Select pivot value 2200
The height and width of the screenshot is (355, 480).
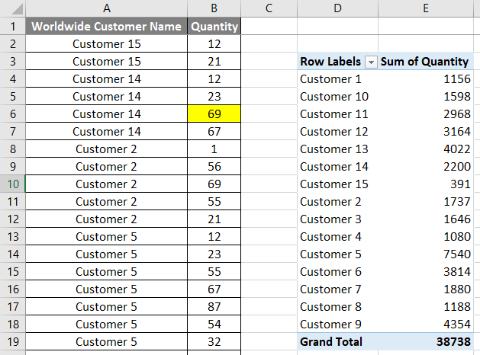click(426, 167)
